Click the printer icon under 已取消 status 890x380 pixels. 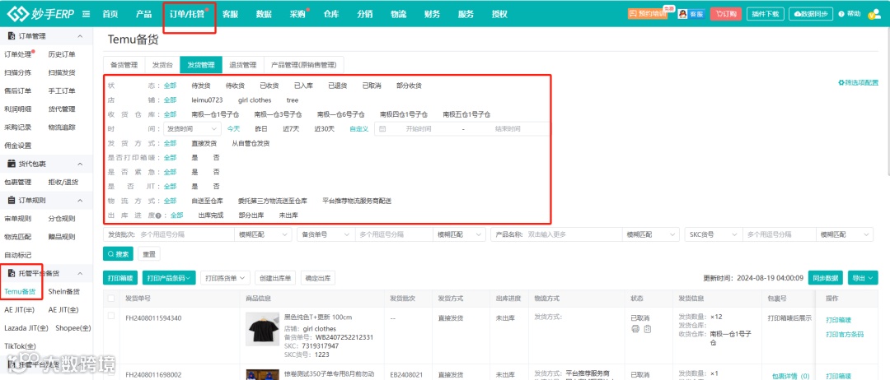coord(635,329)
